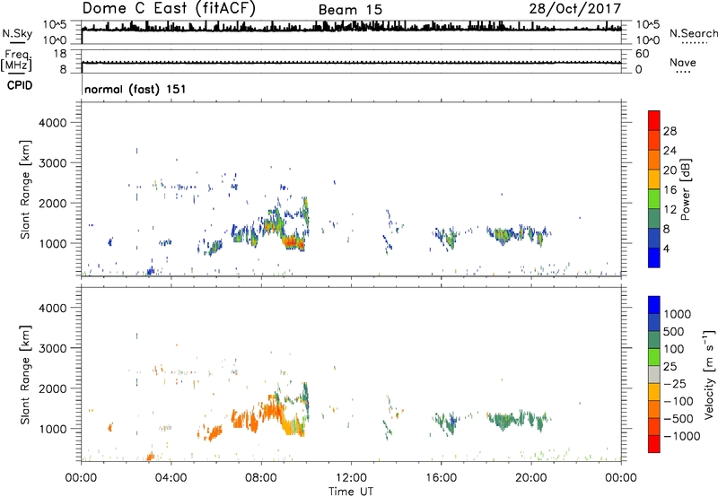
Task: Click 'Slant Range [km]' label of power panel
Action: [25, 189]
